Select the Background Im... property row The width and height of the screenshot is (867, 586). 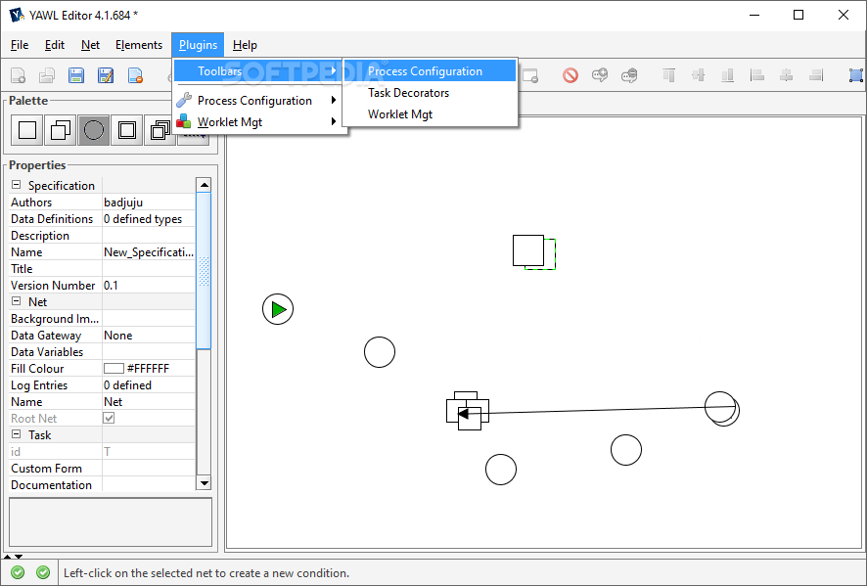point(103,318)
